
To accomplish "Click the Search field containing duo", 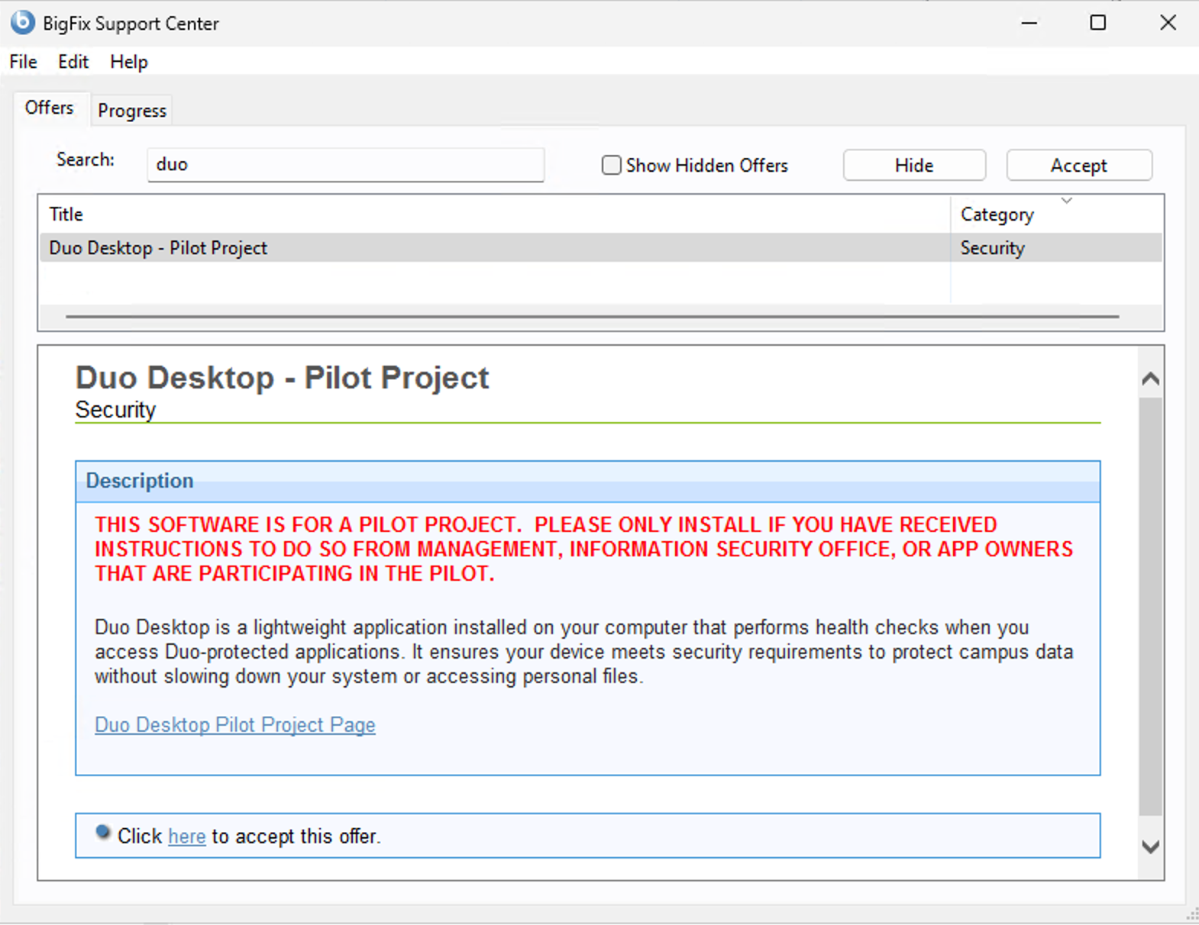I will [345, 165].
